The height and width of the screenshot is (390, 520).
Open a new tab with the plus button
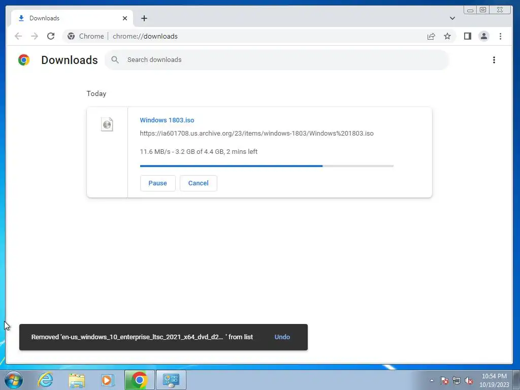(144, 18)
